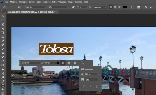Open text color swatch in options bar
156x95 pixels.
pyautogui.click(x=125, y=7)
